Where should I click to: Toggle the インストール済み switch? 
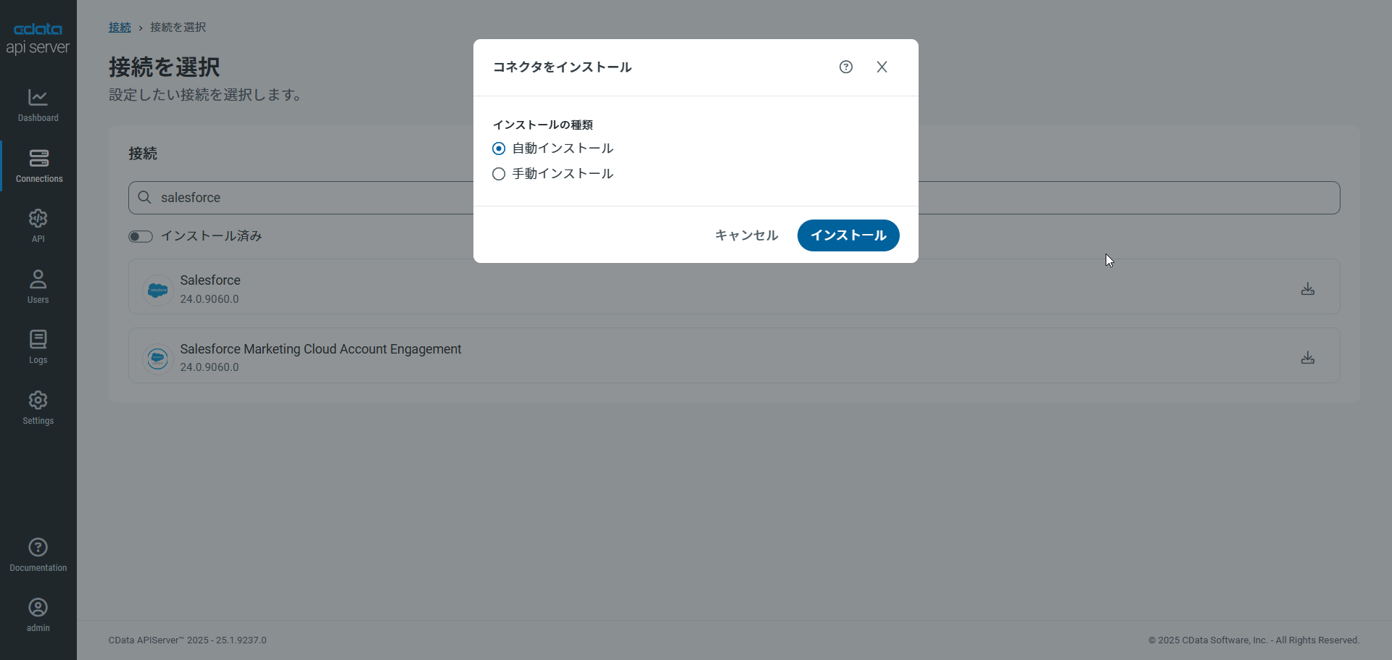(x=141, y=236)
